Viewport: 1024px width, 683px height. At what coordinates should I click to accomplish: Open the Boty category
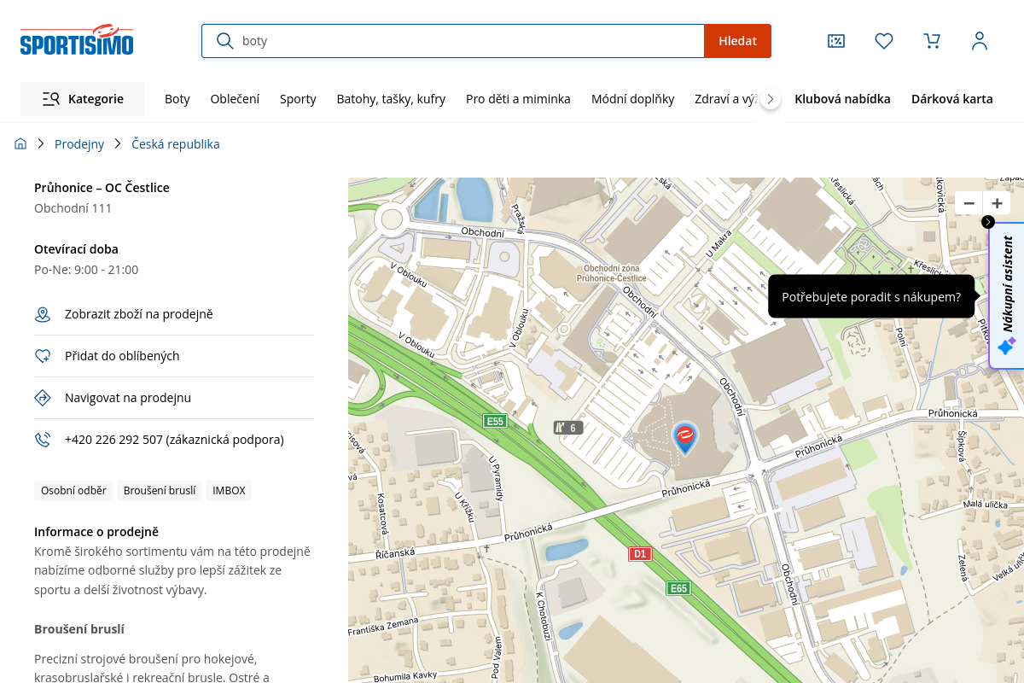pos(177,99)
